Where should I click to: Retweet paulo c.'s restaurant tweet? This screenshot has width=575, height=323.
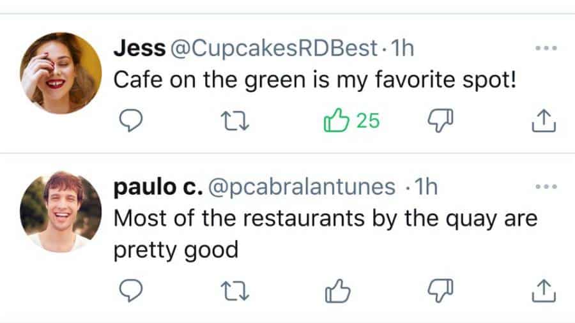[x=235, y=291]
